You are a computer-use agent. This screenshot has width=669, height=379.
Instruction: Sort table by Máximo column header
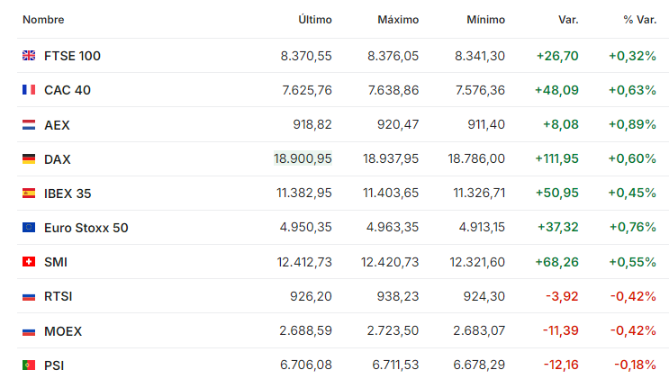click(398, 20)
